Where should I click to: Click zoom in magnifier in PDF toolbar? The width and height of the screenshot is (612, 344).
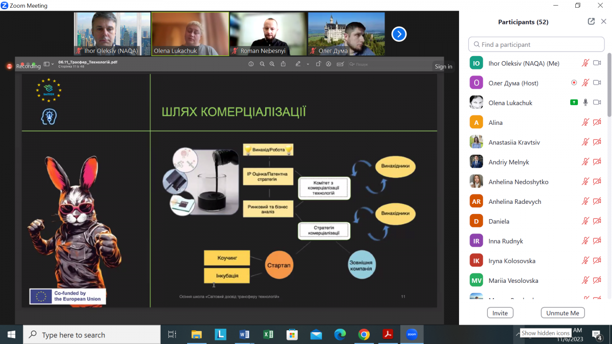pos(272,64)
